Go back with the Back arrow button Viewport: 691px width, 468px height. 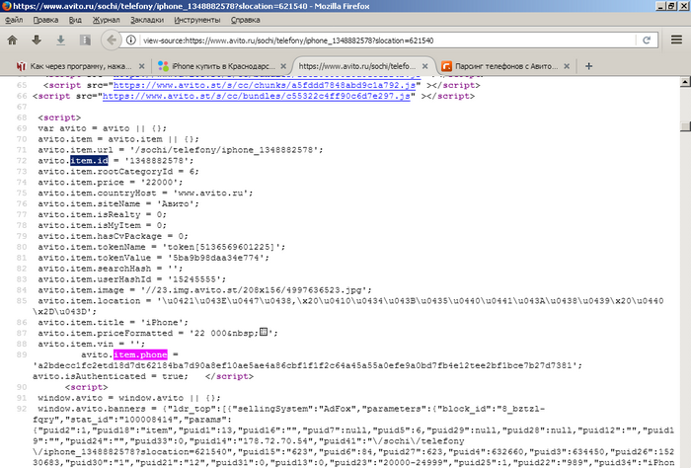pyautogui.click(x=112, y=41)
